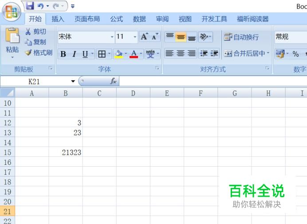Open fill color palette dropdown arrow
The height and width of the screenshot is (224, 307).
[126, 53]
